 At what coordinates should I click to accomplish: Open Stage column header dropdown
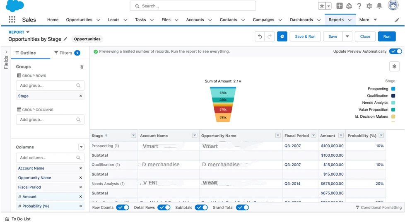pyautogui.click(x=133, y=136)
